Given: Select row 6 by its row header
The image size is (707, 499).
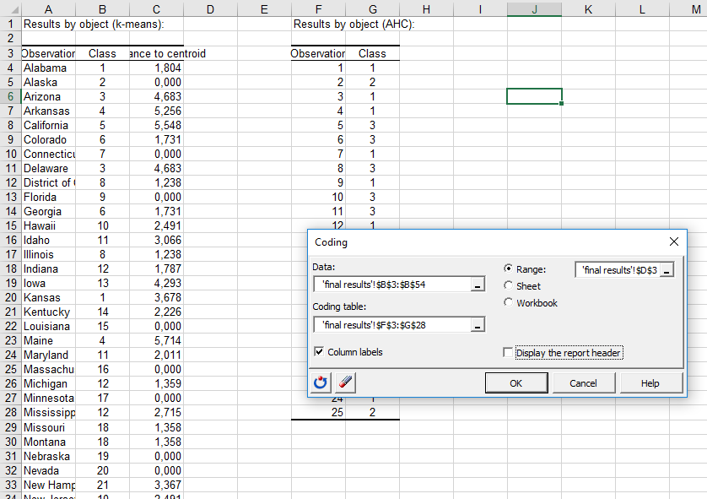Looking at the screenshot, I should click(9, 96).
